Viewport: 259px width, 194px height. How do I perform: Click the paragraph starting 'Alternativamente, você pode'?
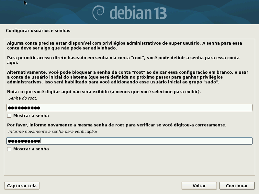pos(128,77)
